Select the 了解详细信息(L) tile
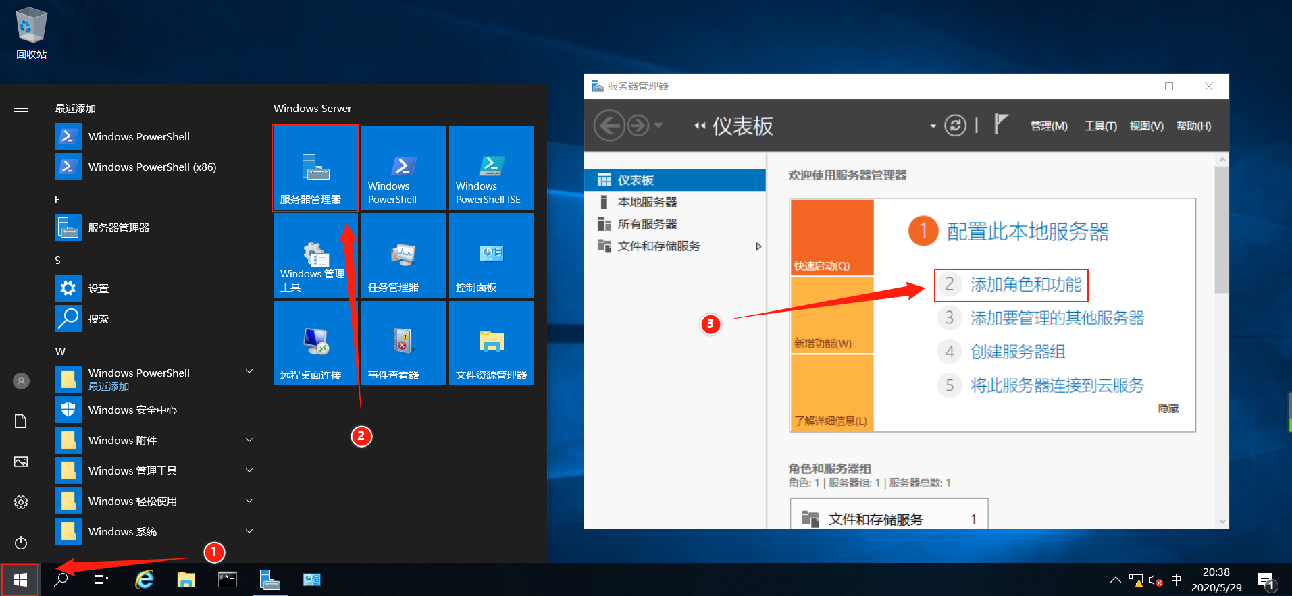 click(x=832, y=392)
